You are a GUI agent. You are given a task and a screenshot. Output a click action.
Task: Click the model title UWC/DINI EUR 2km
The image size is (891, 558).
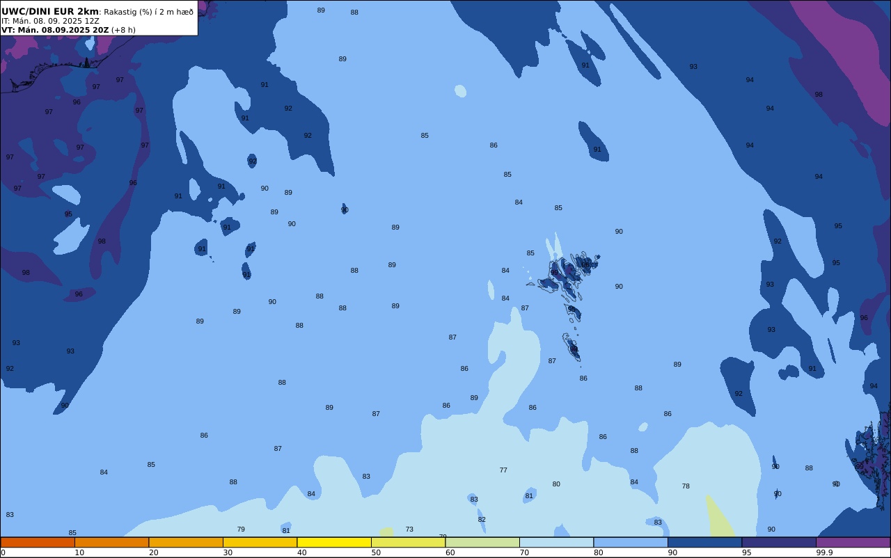pyautogui.click(x=50, y=11)
